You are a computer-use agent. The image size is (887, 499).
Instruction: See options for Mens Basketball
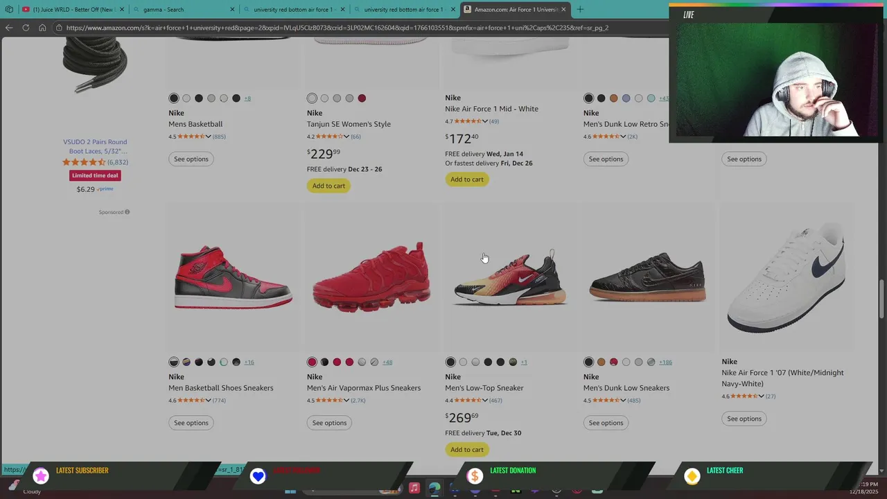tap(191, 159)
